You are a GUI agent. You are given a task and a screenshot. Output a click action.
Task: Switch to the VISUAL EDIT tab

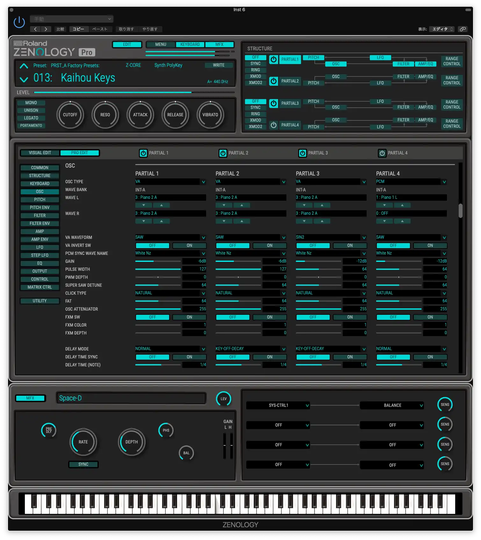click(40, 153)
